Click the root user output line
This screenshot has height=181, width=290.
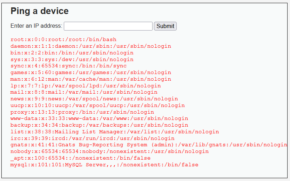[x=63, y=40]
